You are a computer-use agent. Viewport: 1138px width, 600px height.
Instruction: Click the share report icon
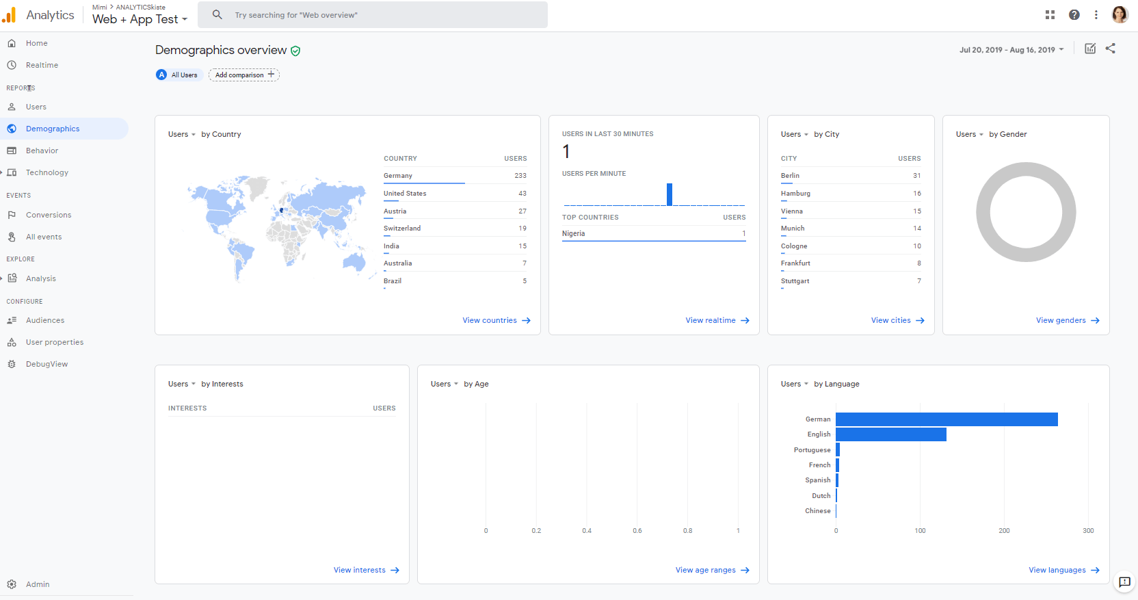click(x=1110, y=49)
